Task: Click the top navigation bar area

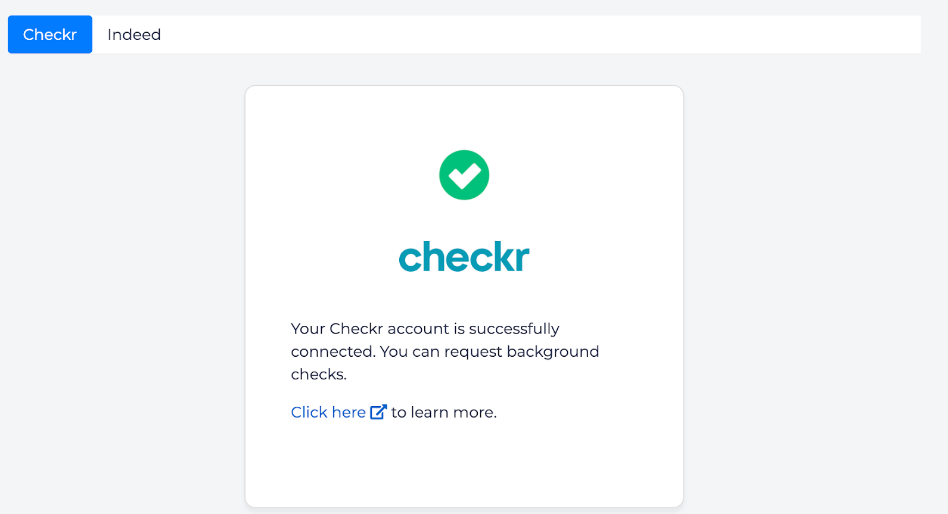Action: click(x=477, y=34)
